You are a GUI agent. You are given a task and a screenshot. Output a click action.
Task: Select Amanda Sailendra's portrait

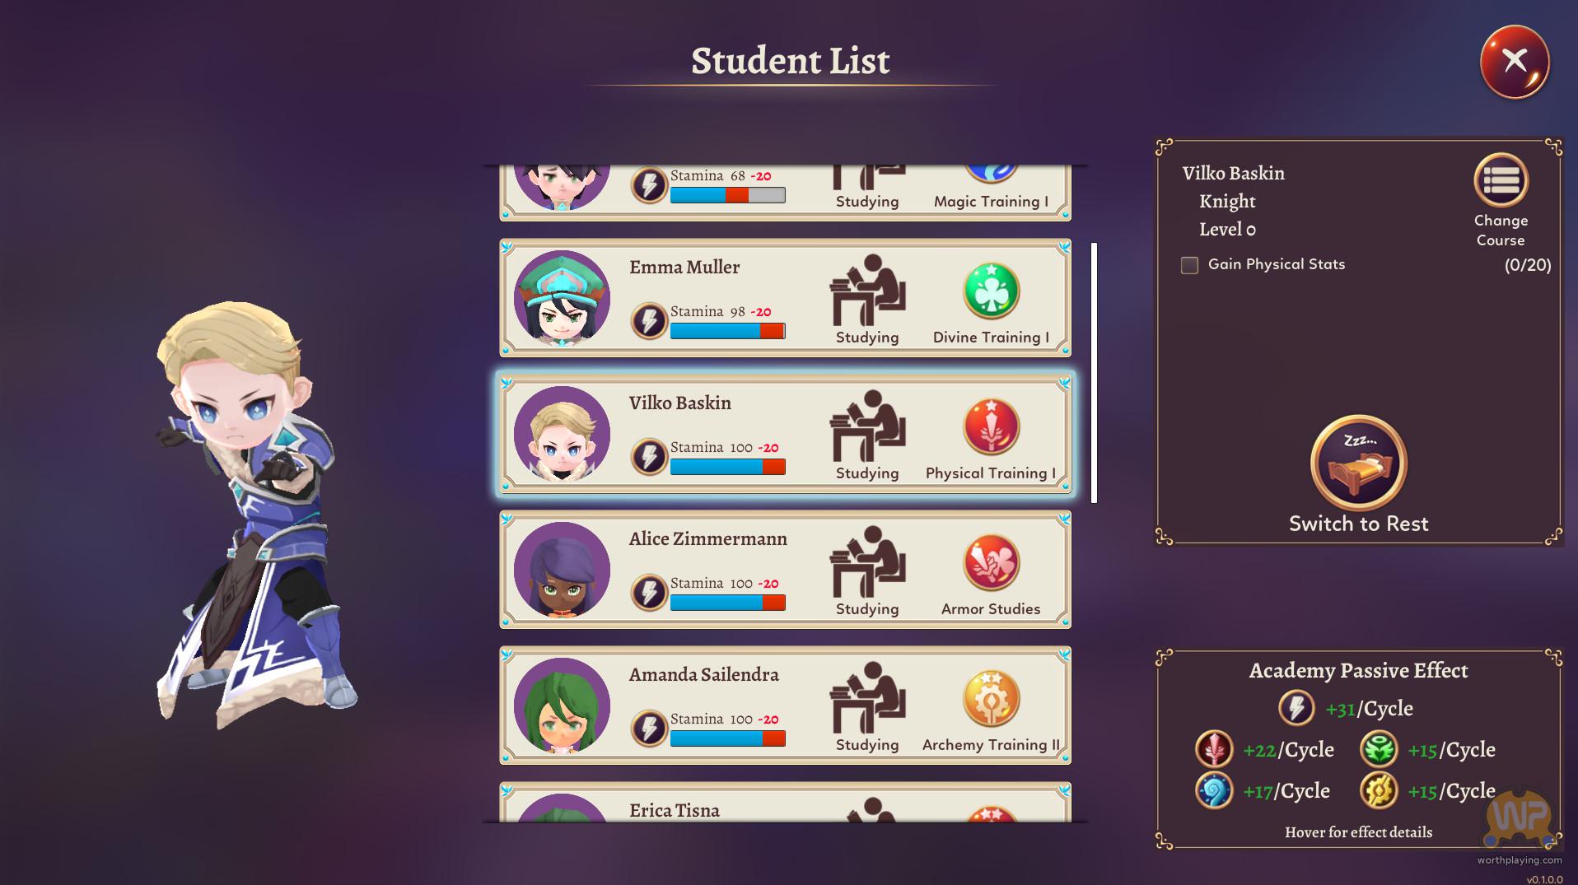point(562,706)
